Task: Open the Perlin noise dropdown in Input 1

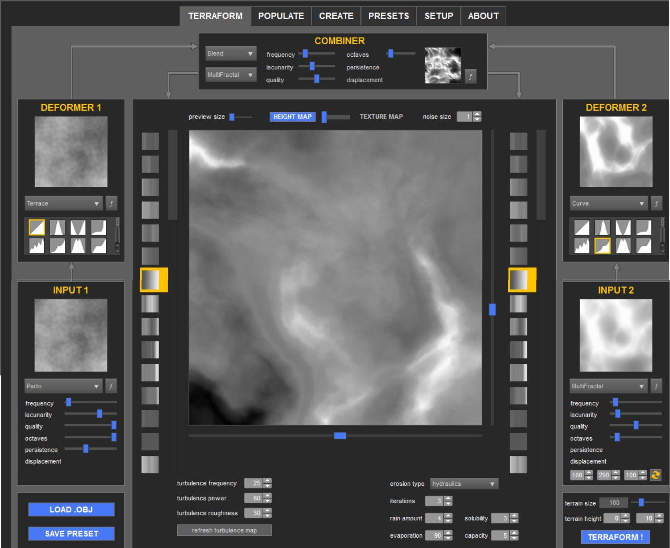Action: point(63,386)
